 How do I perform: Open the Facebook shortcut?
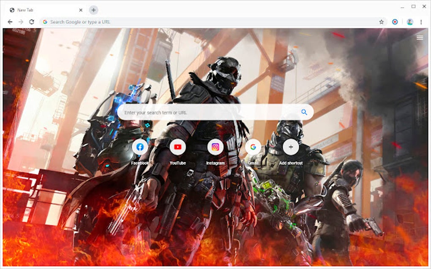point(140,147)
